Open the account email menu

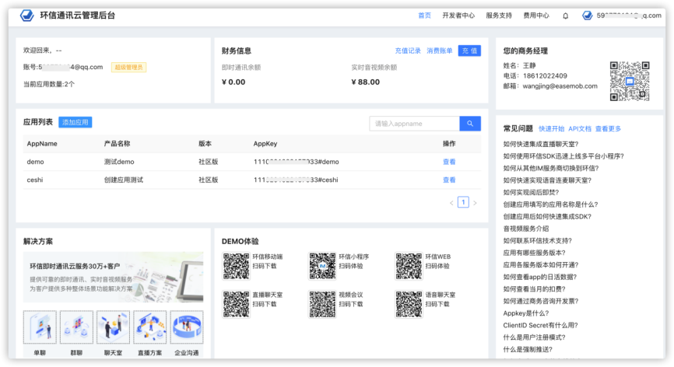coord(629,16)
